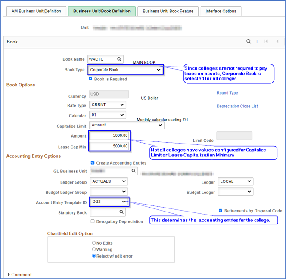Open the Depreciation Close List link
The image size is (286, 279).
pyautogui.click(x=237, y=106)
